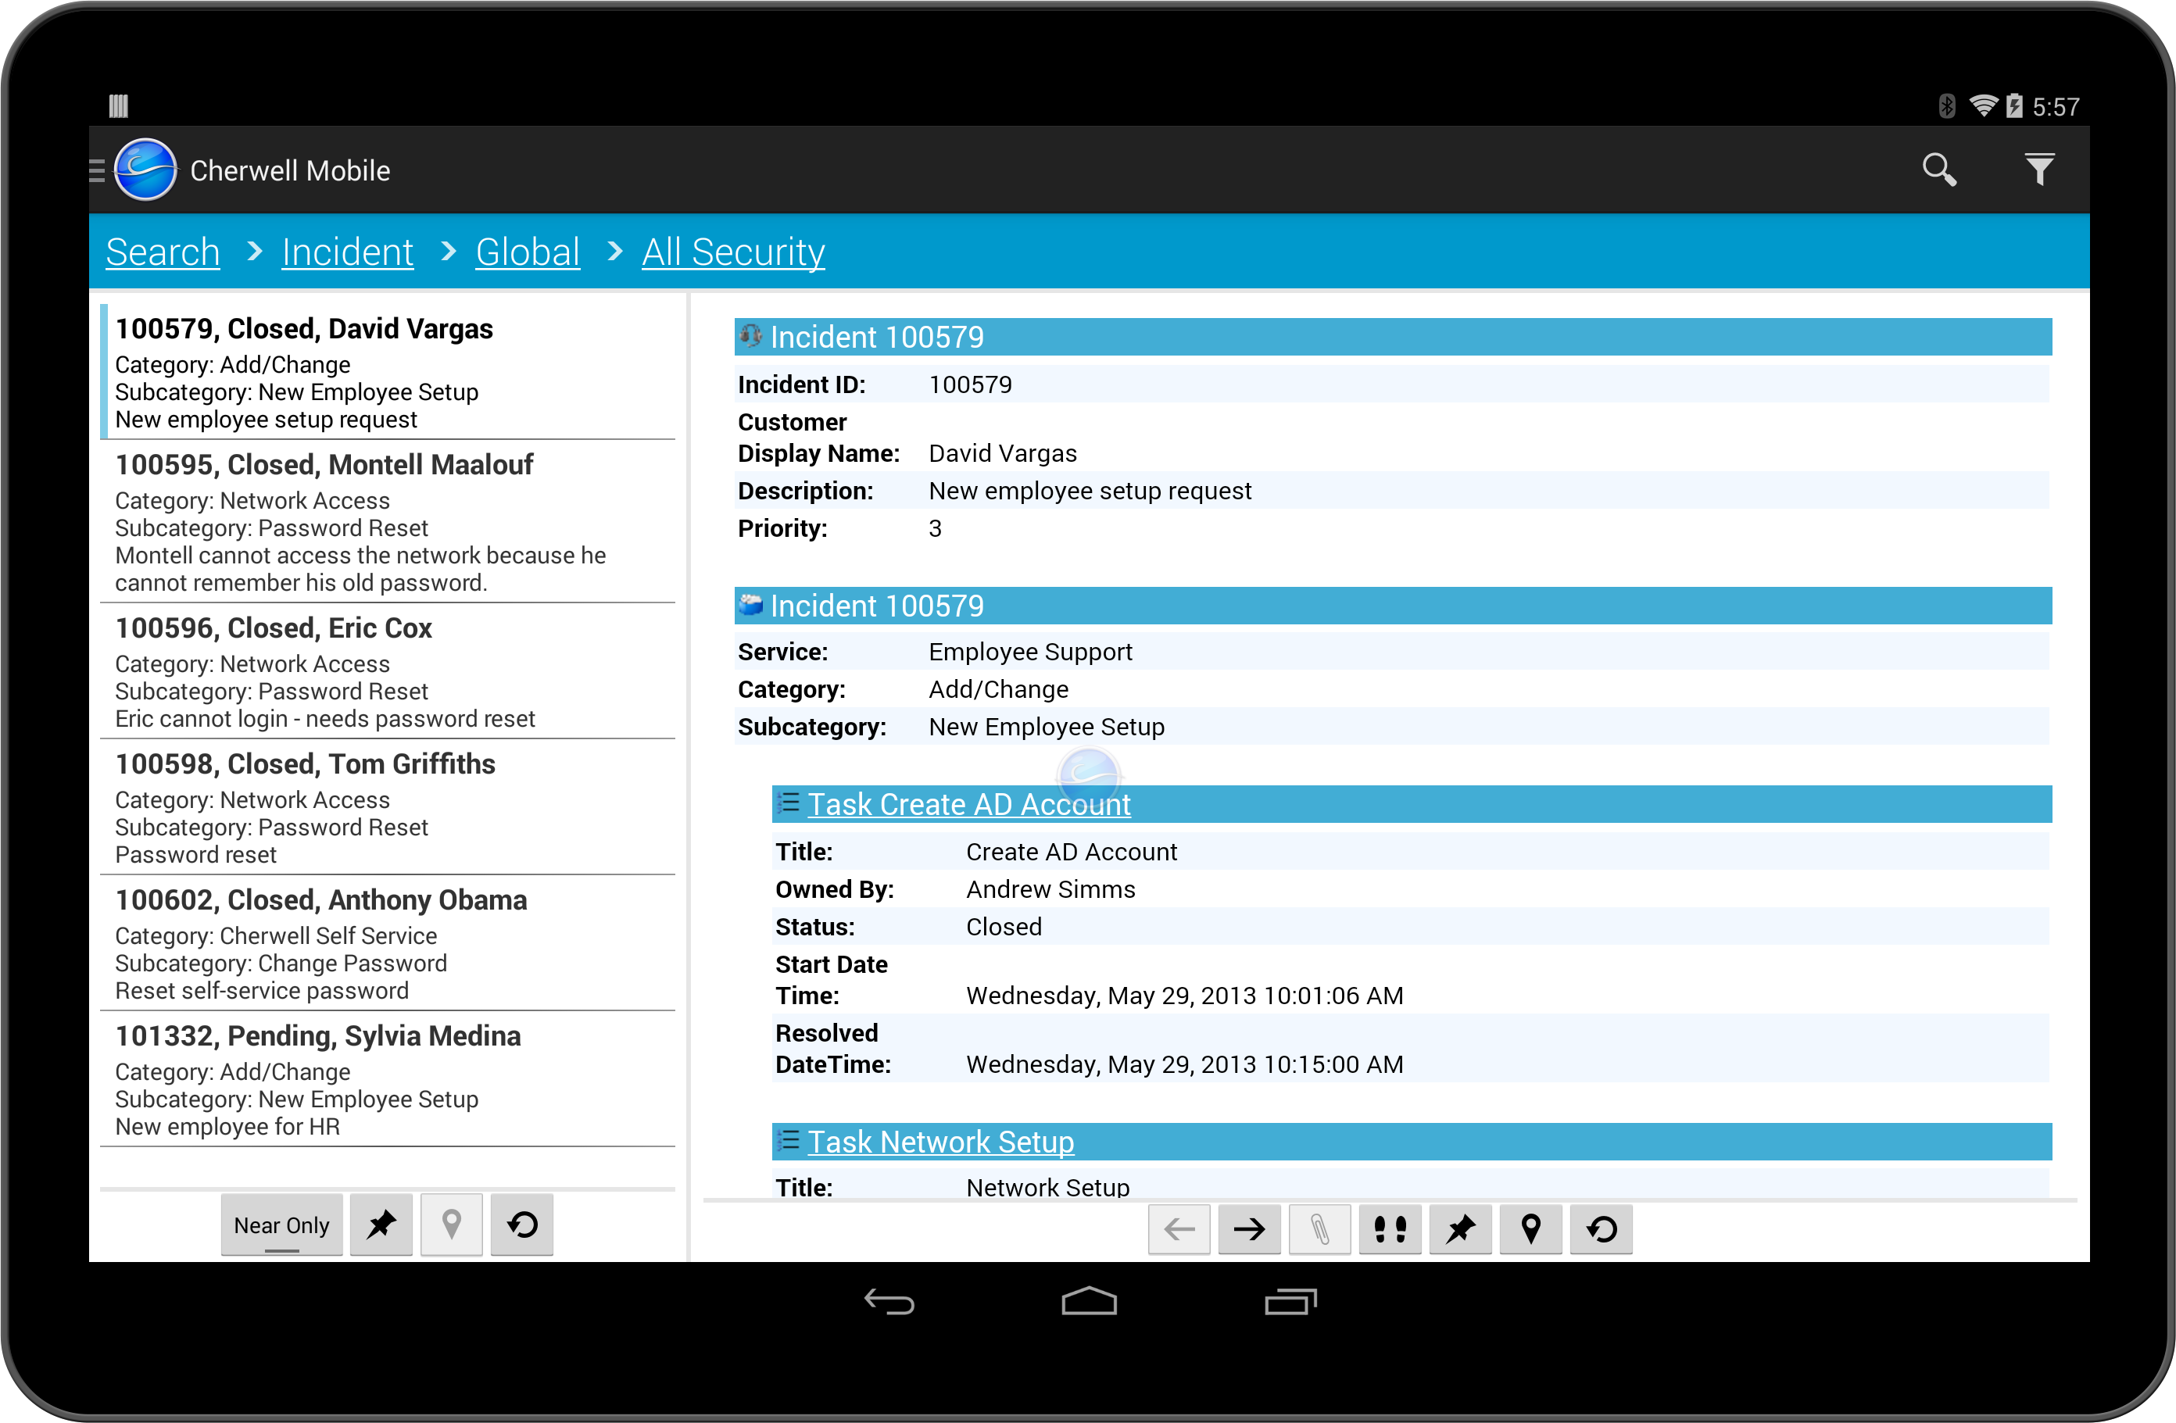Expand the All Security breadcrumb

732,252
